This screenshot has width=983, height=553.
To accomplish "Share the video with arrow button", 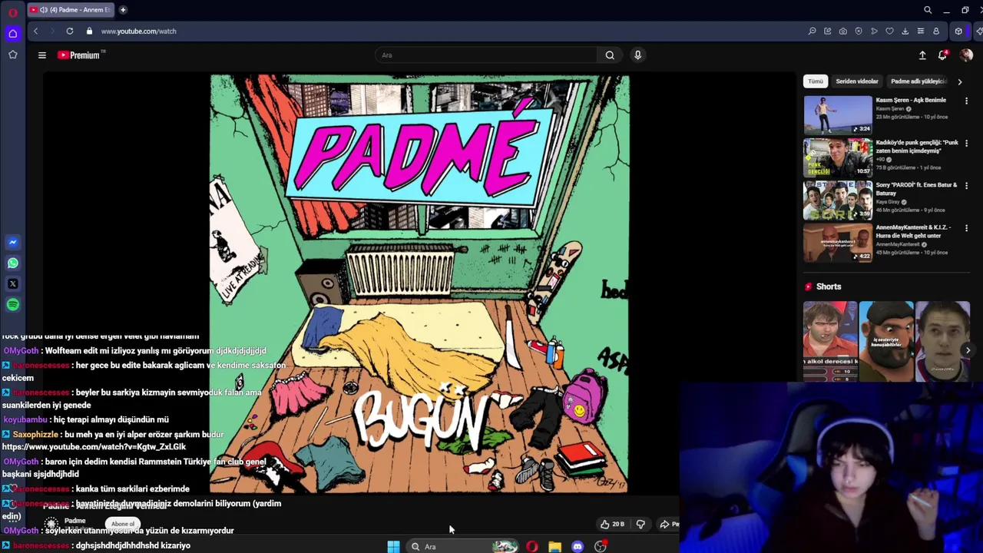I will (x=667, y=524).
